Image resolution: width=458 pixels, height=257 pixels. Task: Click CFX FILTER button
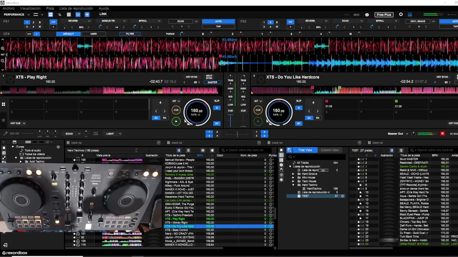tap(130, 34)
